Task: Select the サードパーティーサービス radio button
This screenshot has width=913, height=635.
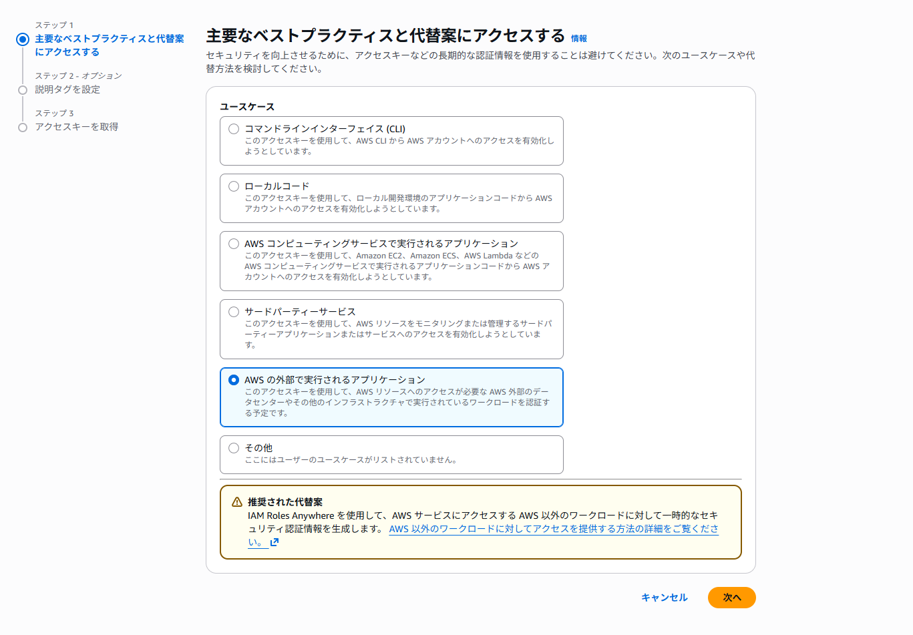Action: point(234,312)
